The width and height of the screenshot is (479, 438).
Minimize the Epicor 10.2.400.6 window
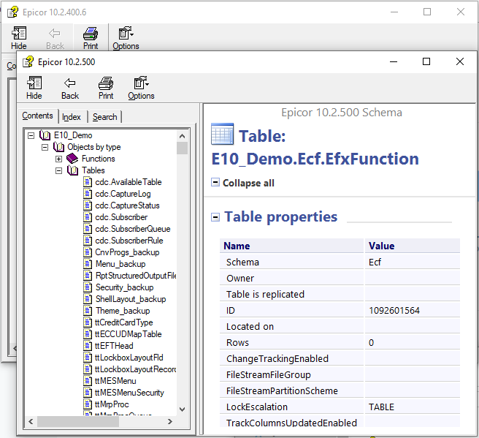[x=394, y=12]
